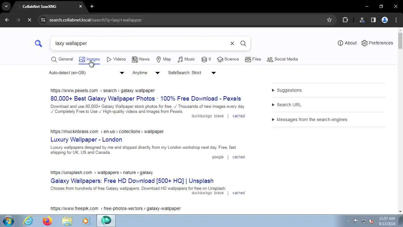Click the three-dot menu on Unsplash result
403x227 pixels.
click(228, 193)
